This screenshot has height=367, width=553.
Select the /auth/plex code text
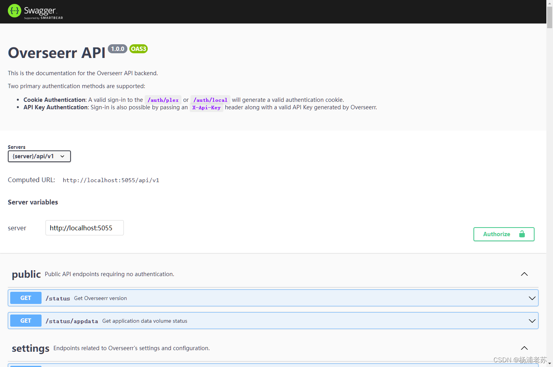tap(163, 100)
